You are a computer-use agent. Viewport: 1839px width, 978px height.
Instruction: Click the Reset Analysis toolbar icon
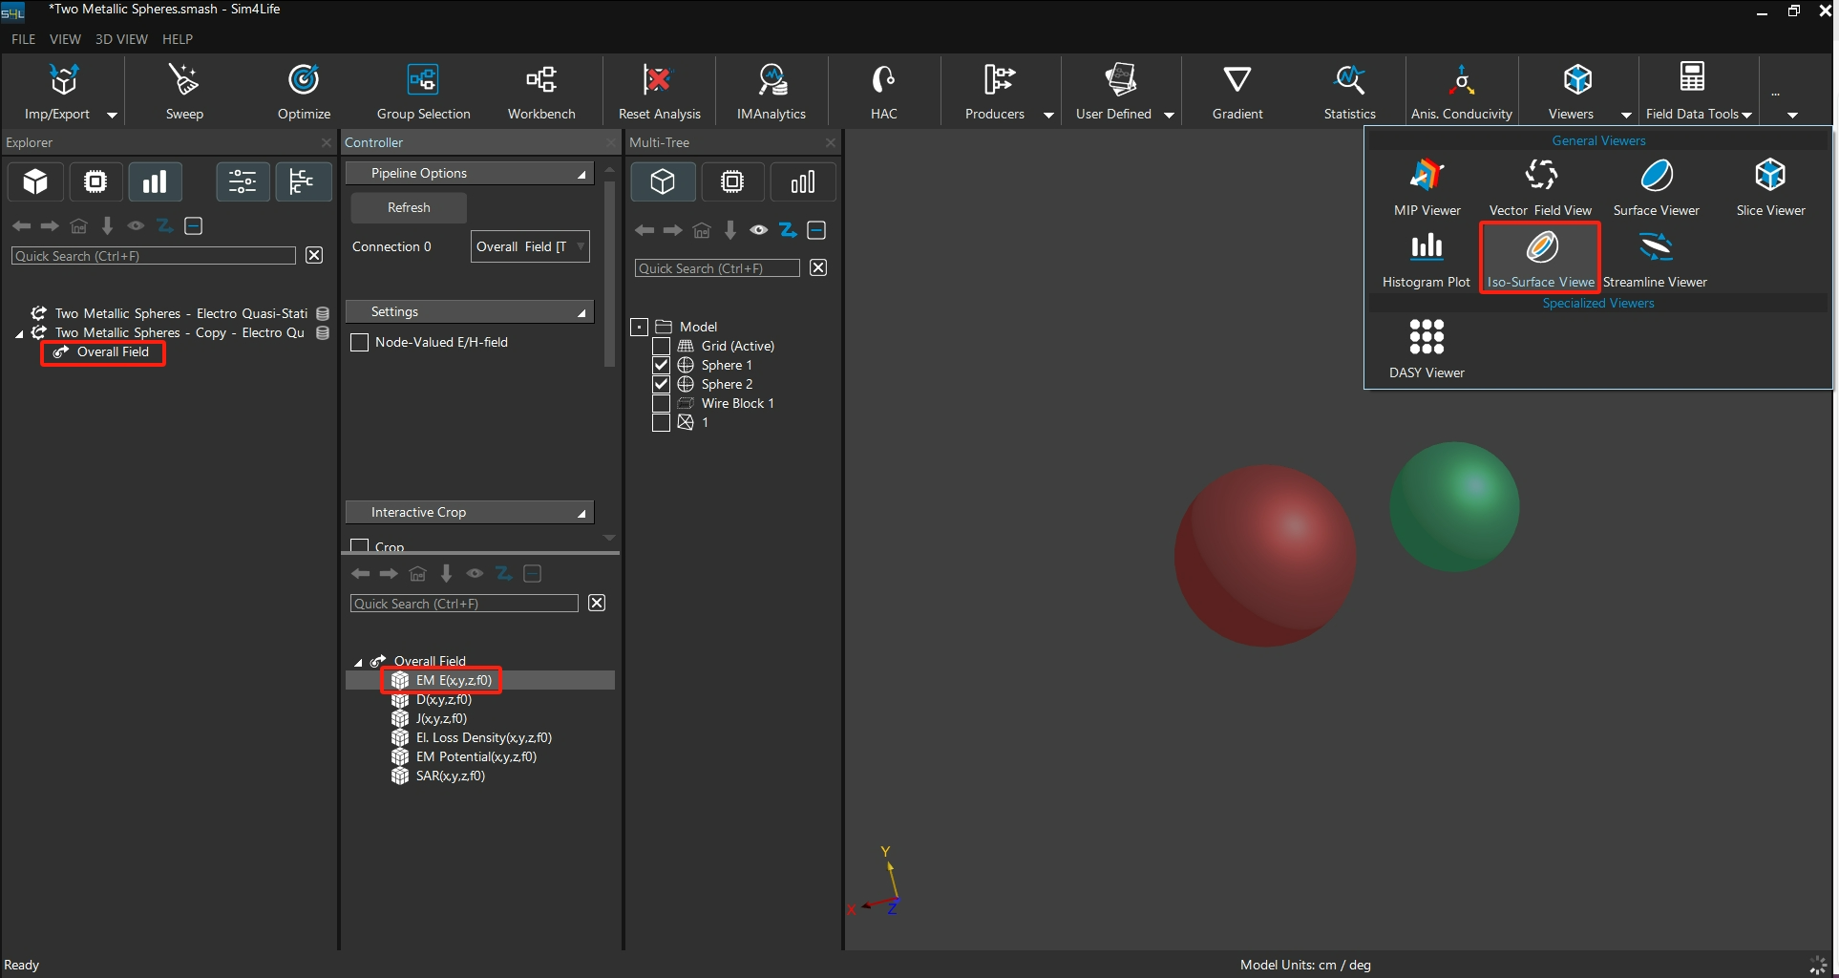point(659,91)
